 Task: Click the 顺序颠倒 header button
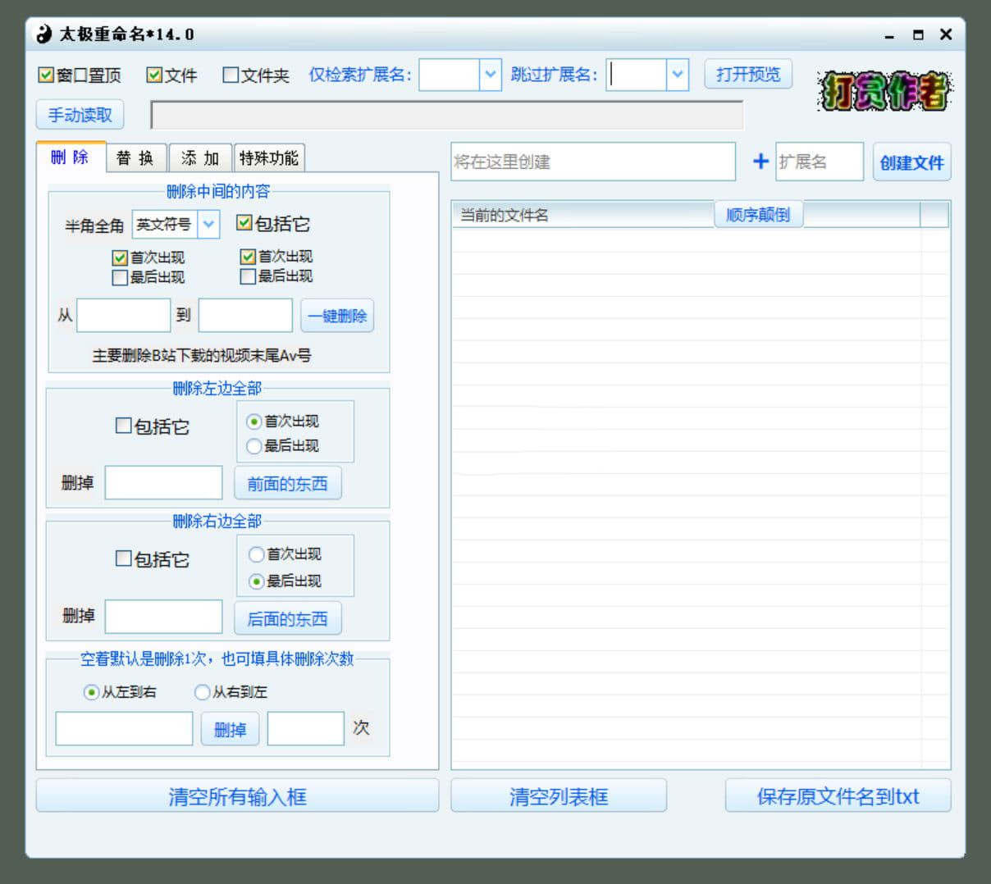coord(759,214)
